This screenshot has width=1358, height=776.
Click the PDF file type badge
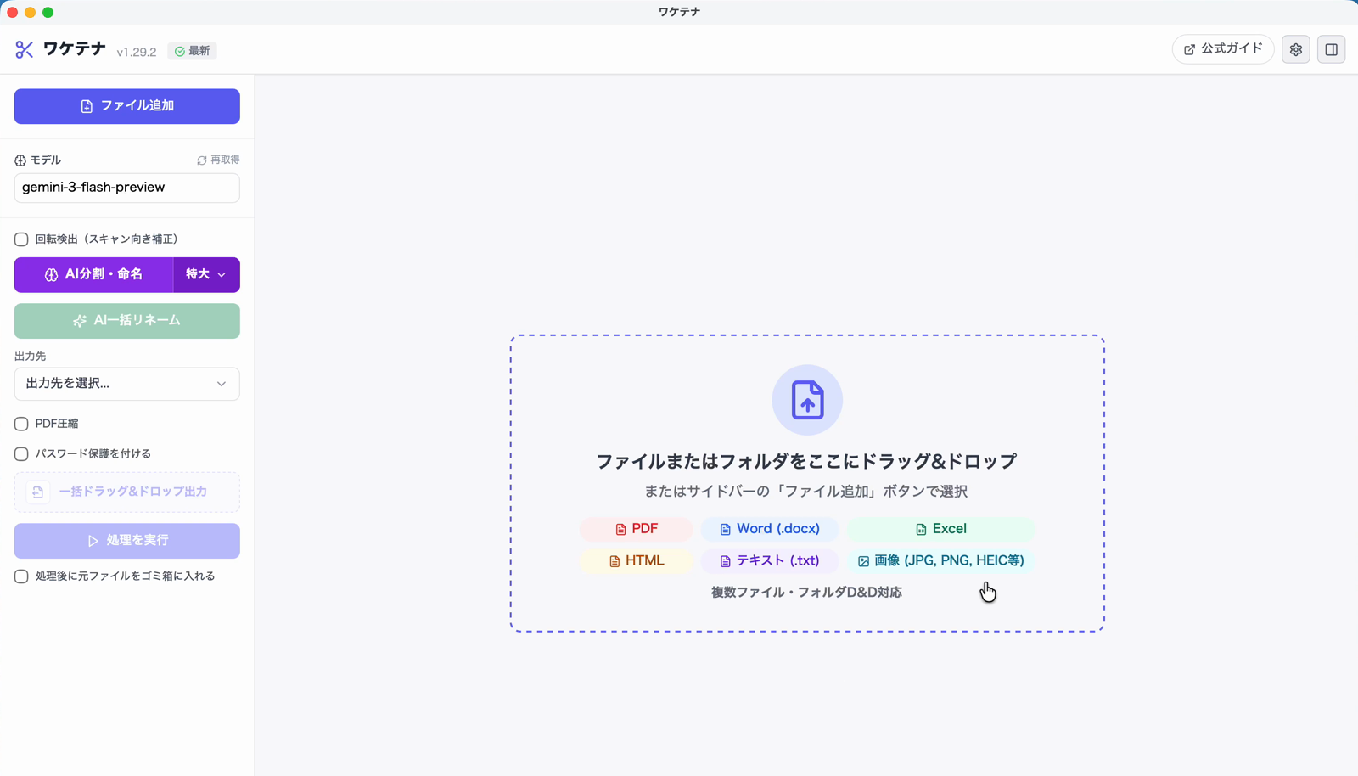coord(637,529)
